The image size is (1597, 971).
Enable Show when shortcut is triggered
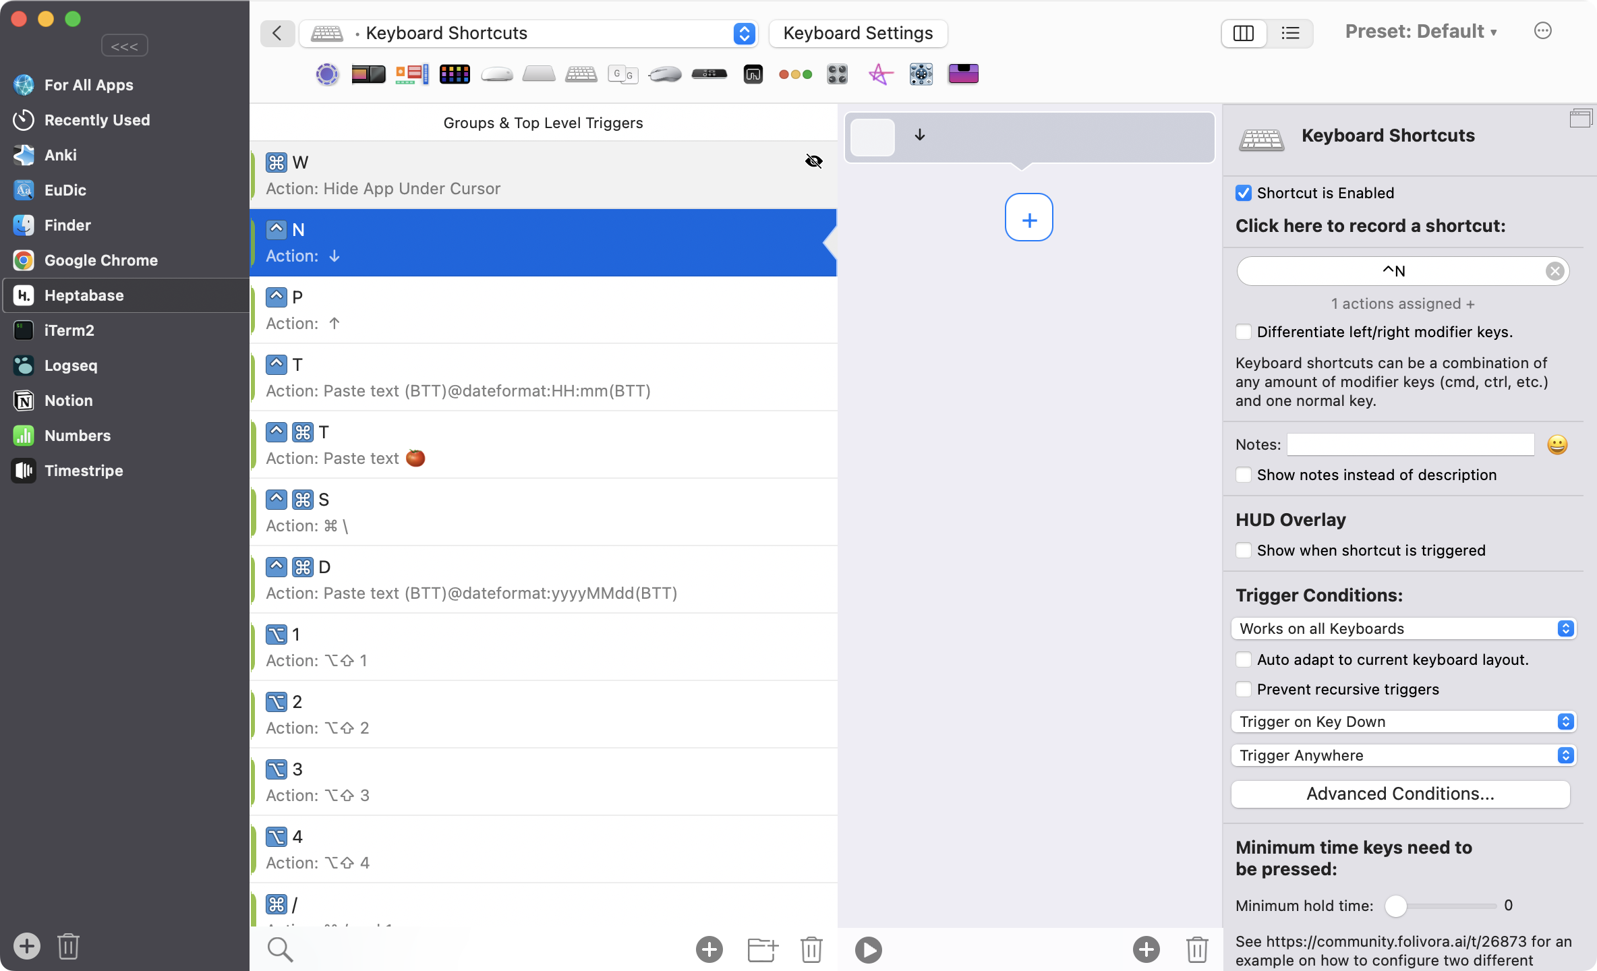1243,550
